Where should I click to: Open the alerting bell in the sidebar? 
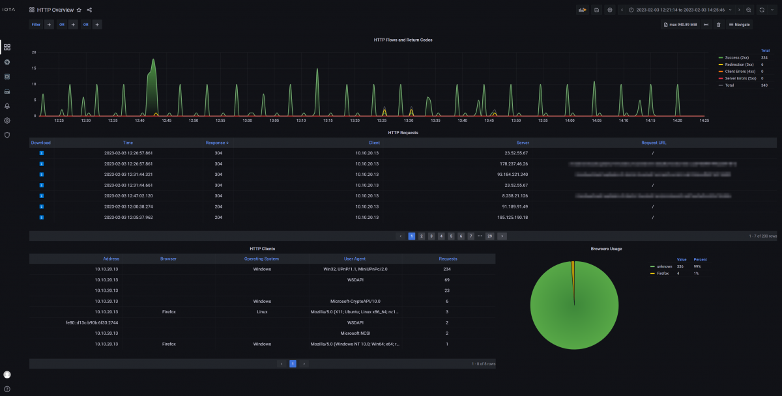coord(7,106)
